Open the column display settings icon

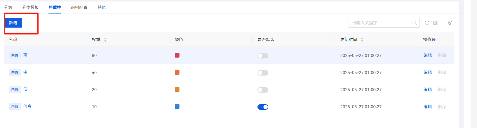(435, 23)
